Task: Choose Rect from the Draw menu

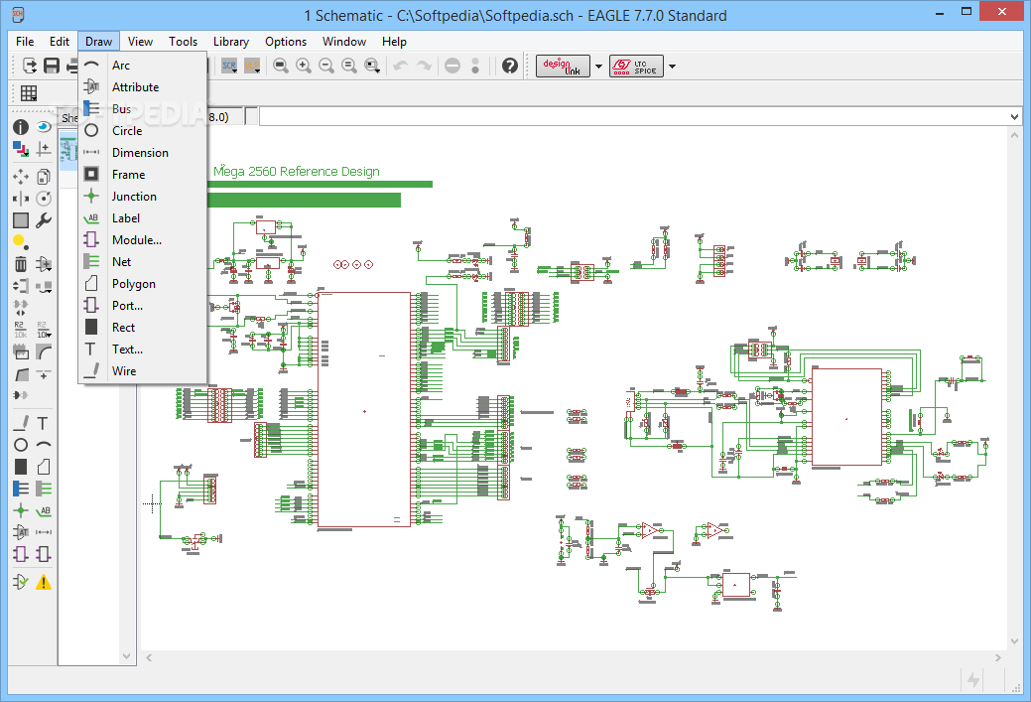Action: pyautogui.click(x=143, y=327)
